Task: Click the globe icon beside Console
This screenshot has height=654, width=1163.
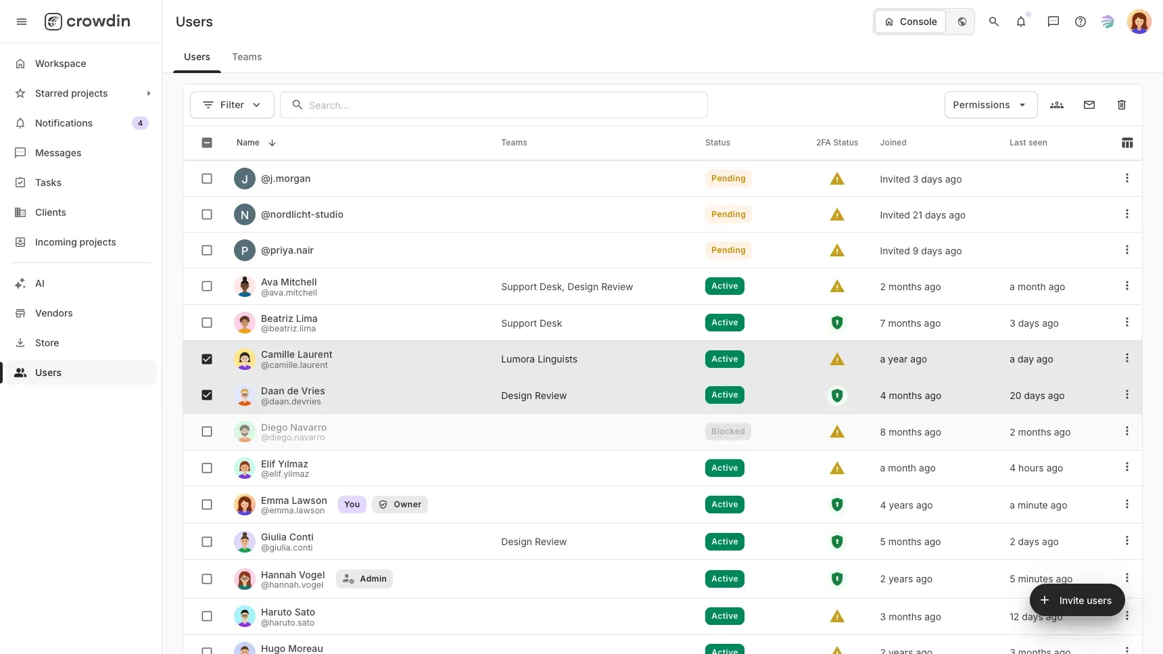Action: click(962, 22)
